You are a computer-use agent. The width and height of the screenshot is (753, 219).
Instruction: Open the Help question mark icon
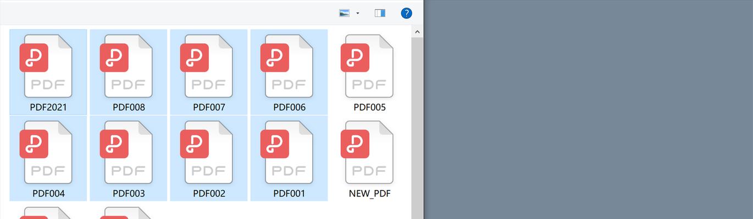tap(406, 13)
